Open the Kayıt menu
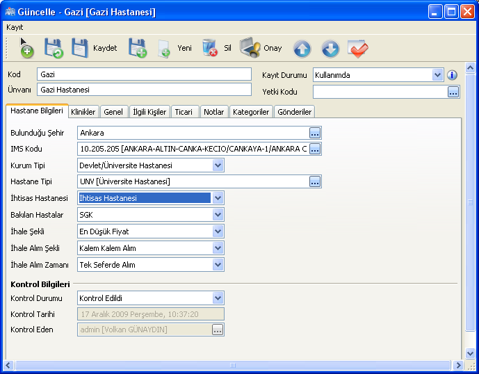 coord(15,27)
